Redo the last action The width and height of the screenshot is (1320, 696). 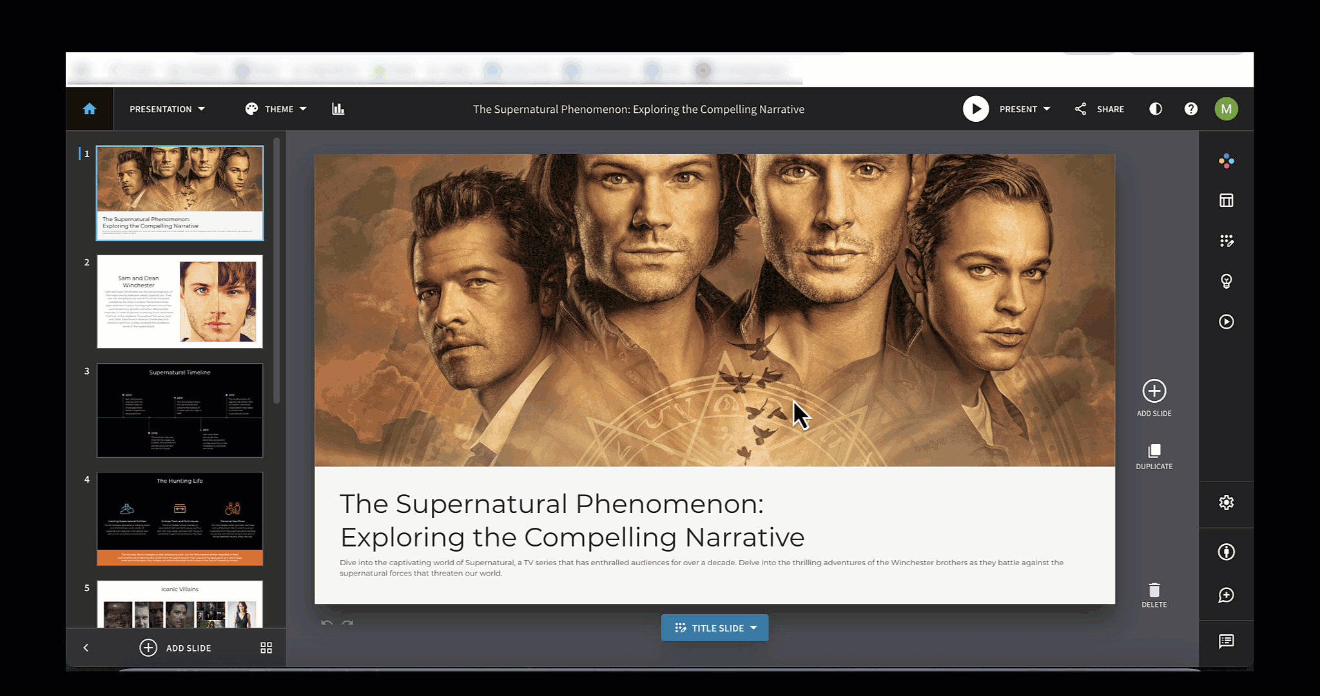coord(347,623)
